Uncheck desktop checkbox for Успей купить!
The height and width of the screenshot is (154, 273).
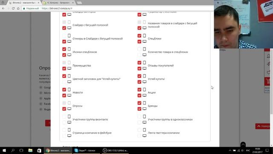[x=139, y=82]
